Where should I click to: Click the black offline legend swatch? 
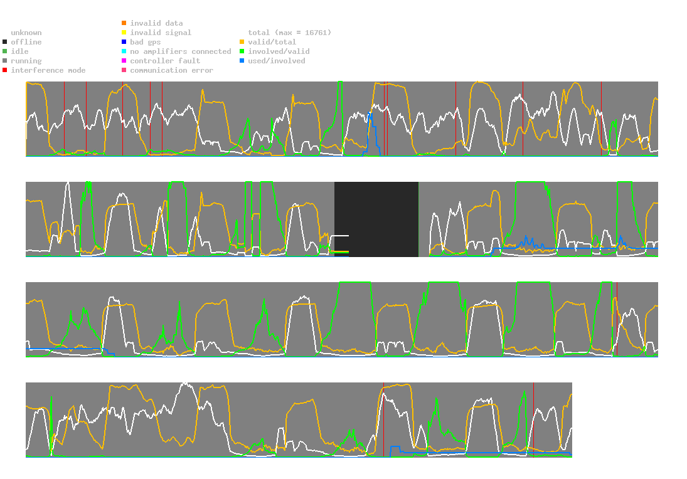pyautogui.click(x=5, y=42)
